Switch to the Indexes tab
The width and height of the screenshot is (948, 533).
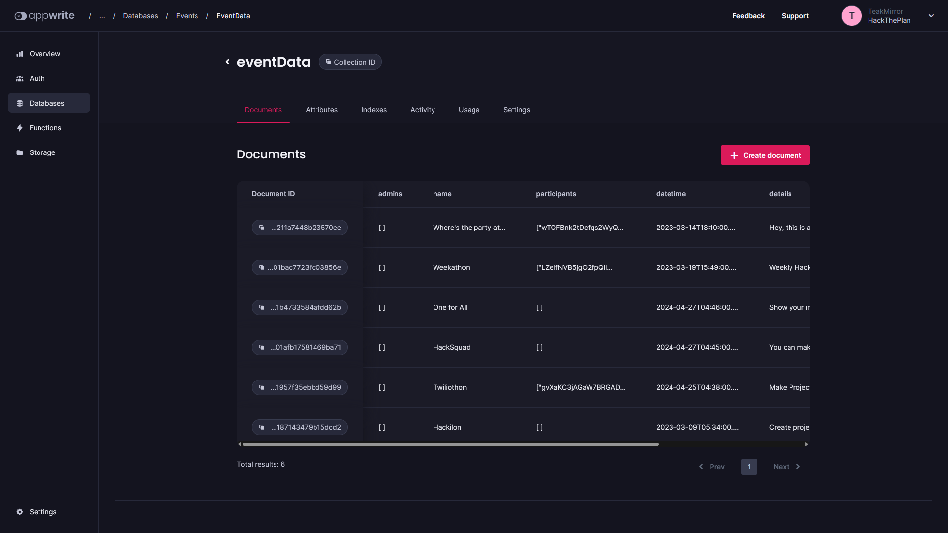click(x=374, y=110)
